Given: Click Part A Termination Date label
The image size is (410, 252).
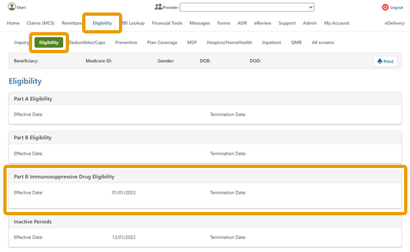Looking at the screenshot, I should (x=228, y=114).
